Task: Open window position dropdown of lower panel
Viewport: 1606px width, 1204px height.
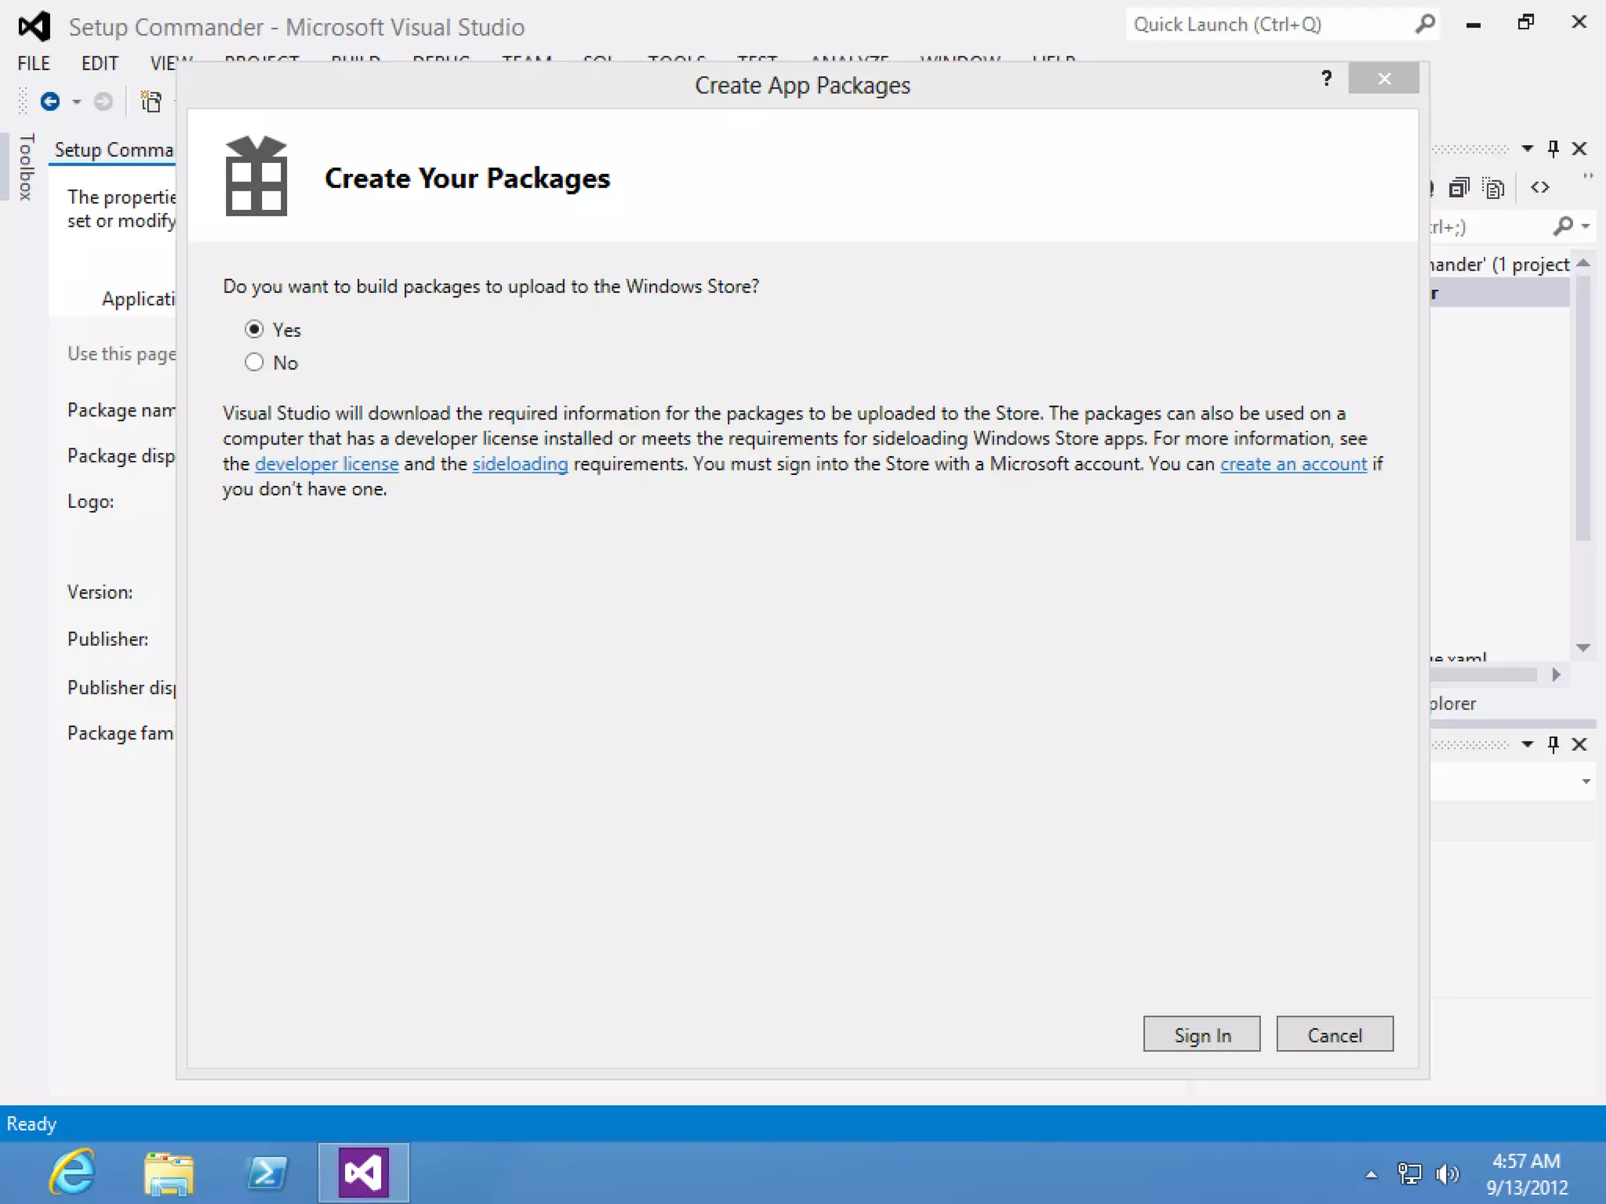Action: click(x=1527, y=744)
